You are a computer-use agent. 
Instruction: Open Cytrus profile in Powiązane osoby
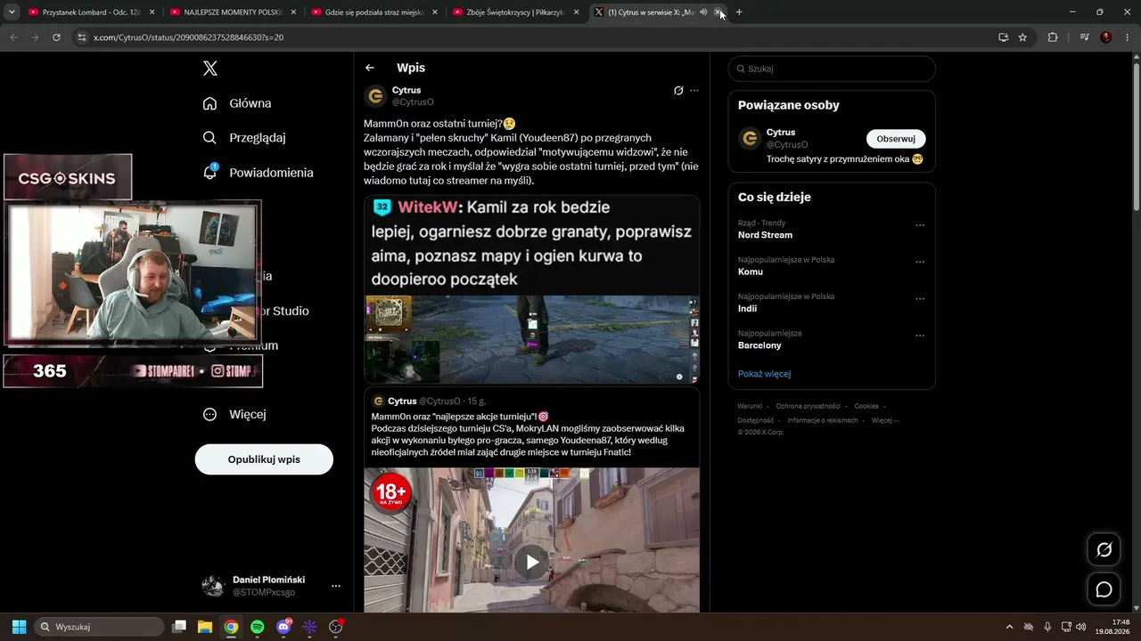point(781,133)
